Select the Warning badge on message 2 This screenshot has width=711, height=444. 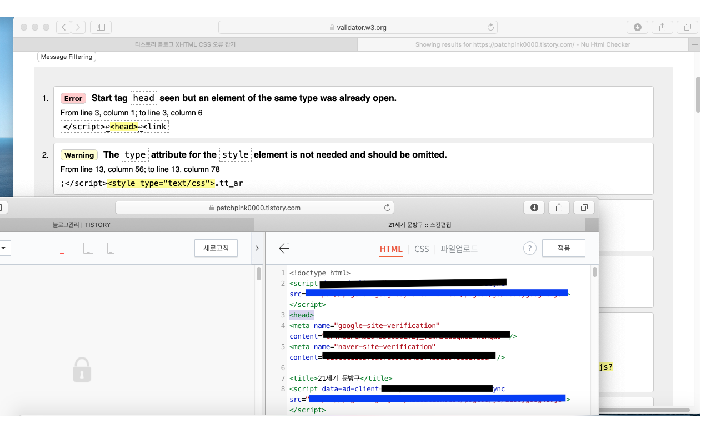[x=79, y=155]
